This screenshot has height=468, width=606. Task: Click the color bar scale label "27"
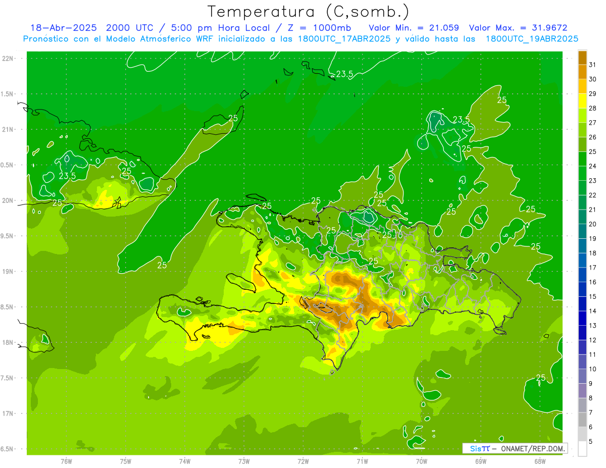(x=592, y=123)
